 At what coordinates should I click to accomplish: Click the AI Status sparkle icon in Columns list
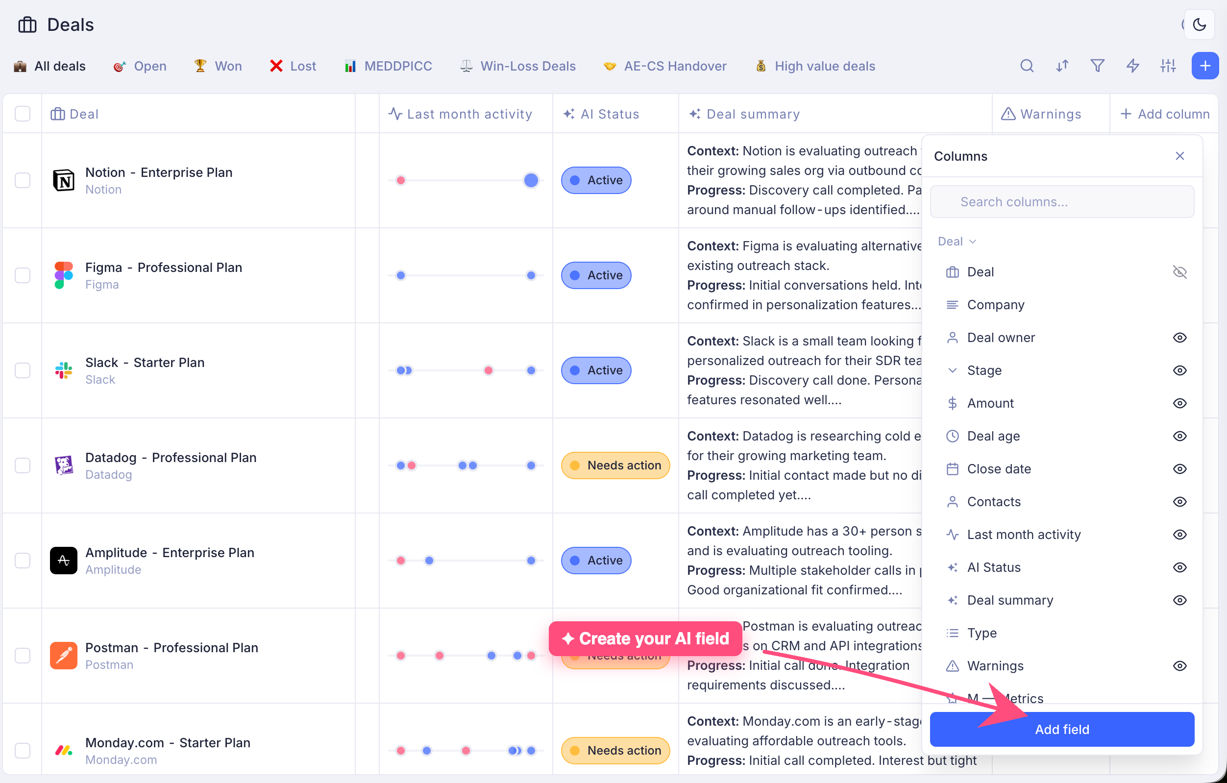[x=952, y=567]
